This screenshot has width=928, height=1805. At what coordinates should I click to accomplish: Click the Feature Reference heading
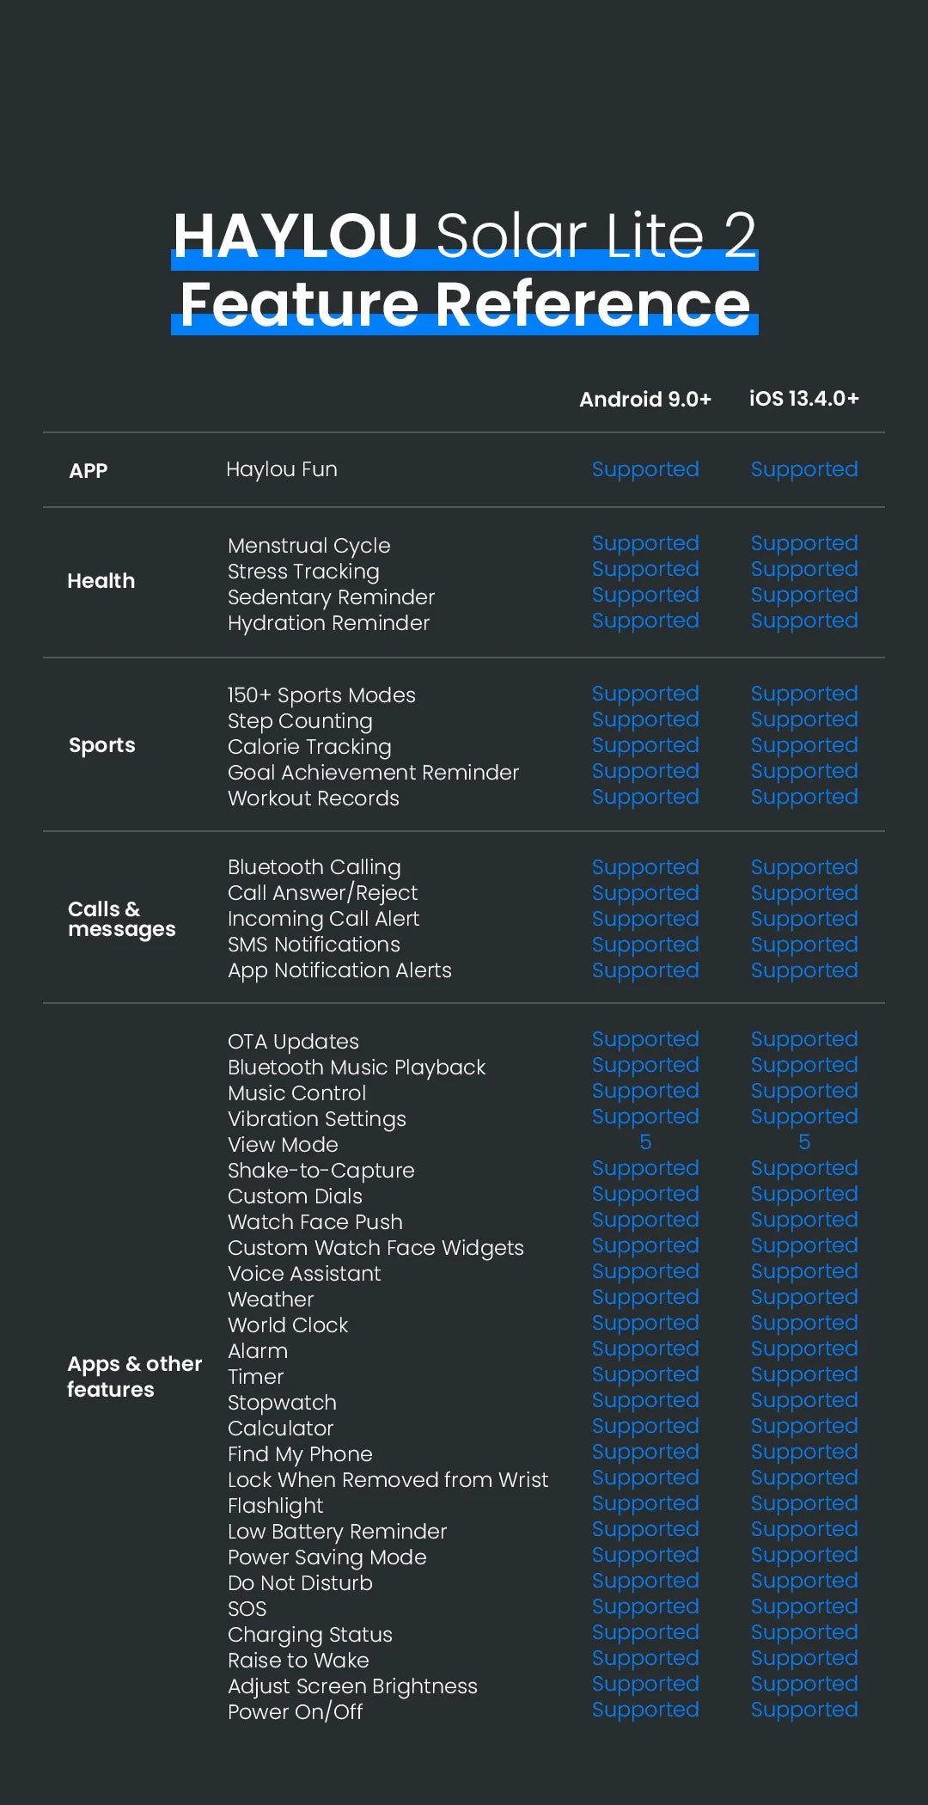[x=465, y=304]
